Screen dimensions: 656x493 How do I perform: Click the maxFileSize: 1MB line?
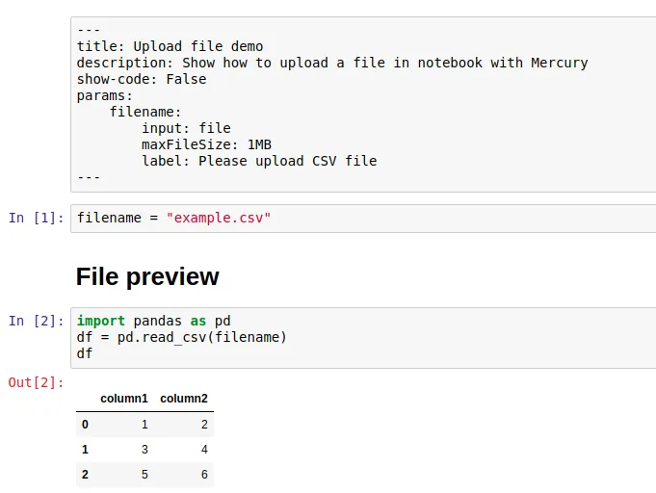(x=207, y=144)
